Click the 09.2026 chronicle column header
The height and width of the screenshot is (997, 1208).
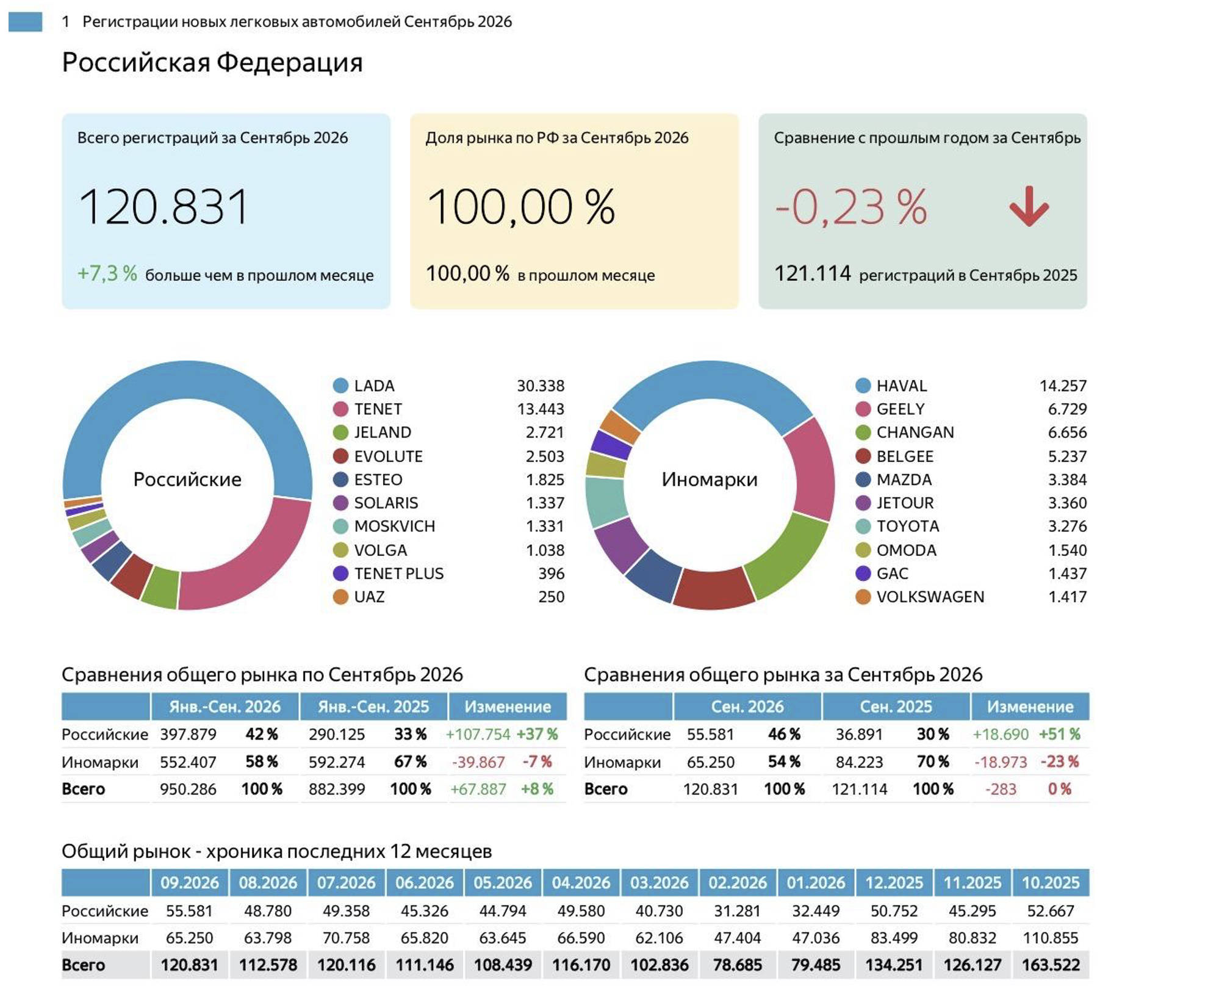[190, 883]
